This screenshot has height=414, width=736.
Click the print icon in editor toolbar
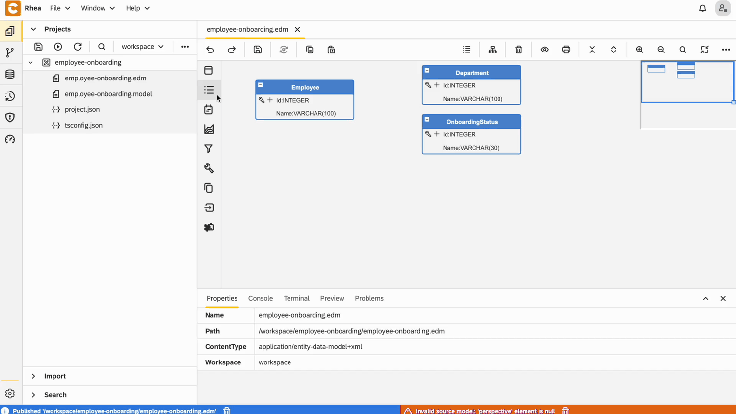[x=566, y=50]
